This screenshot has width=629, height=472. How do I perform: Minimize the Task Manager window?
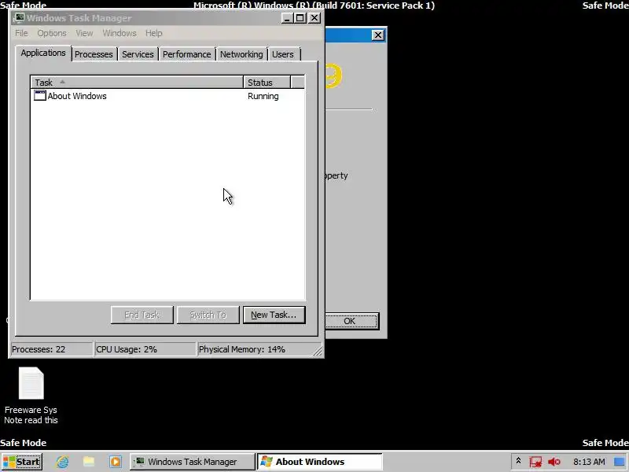coord(286,18)
